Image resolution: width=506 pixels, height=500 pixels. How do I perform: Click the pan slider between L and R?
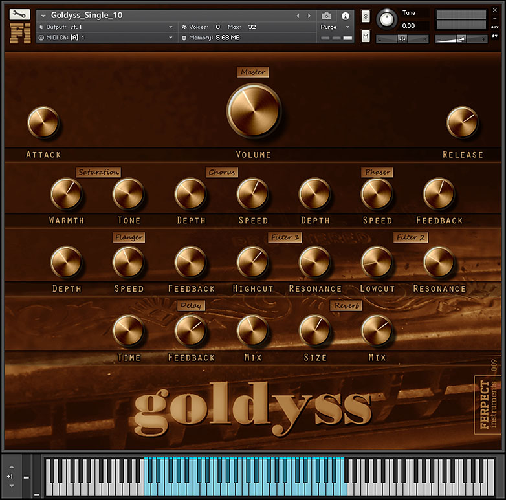click(402, 39)
